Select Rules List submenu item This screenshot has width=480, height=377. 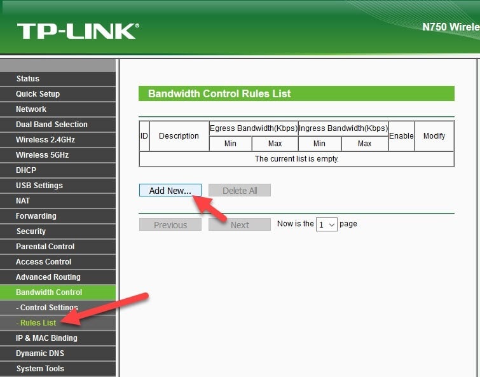pos(38,323)
